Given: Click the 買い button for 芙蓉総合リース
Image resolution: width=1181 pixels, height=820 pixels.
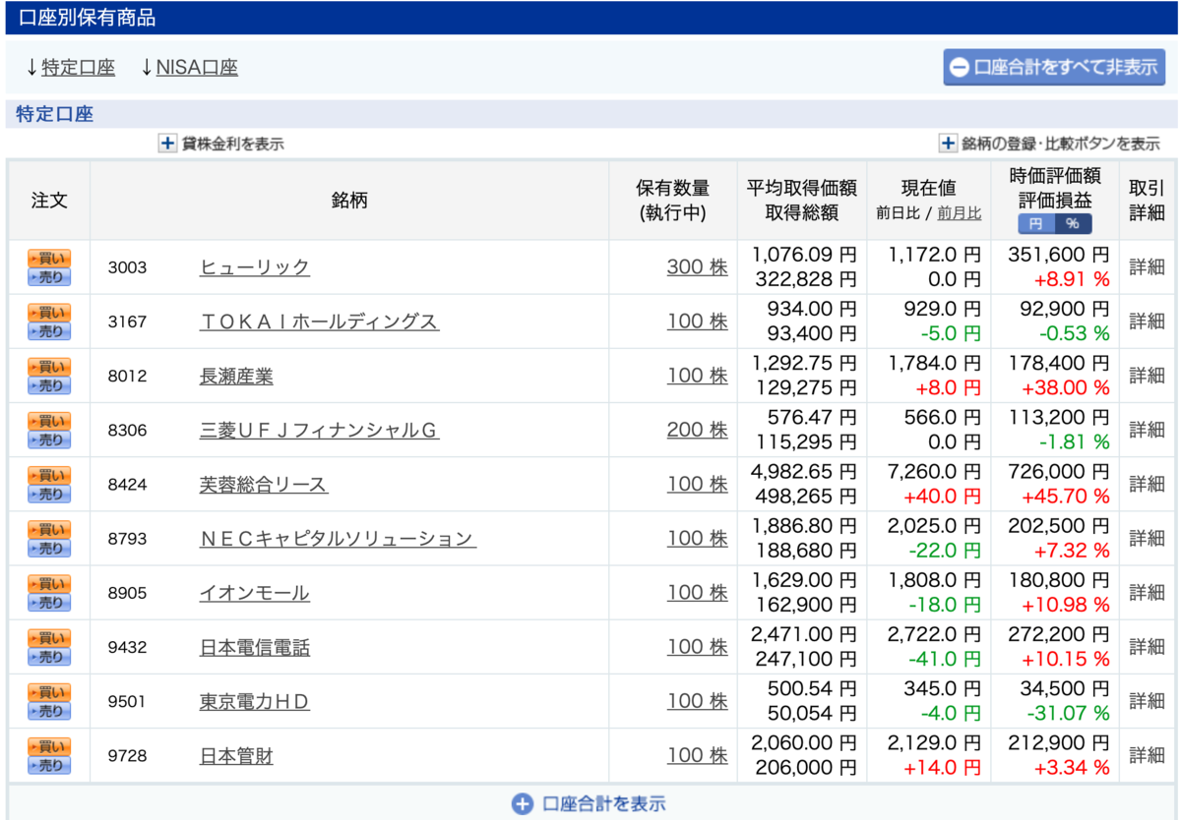Looking at the screenshot, I should coord(48,475).
